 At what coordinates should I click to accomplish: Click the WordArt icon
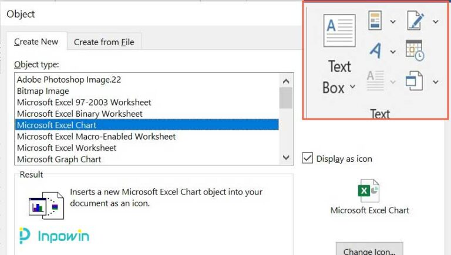click(x=376, y=50)
